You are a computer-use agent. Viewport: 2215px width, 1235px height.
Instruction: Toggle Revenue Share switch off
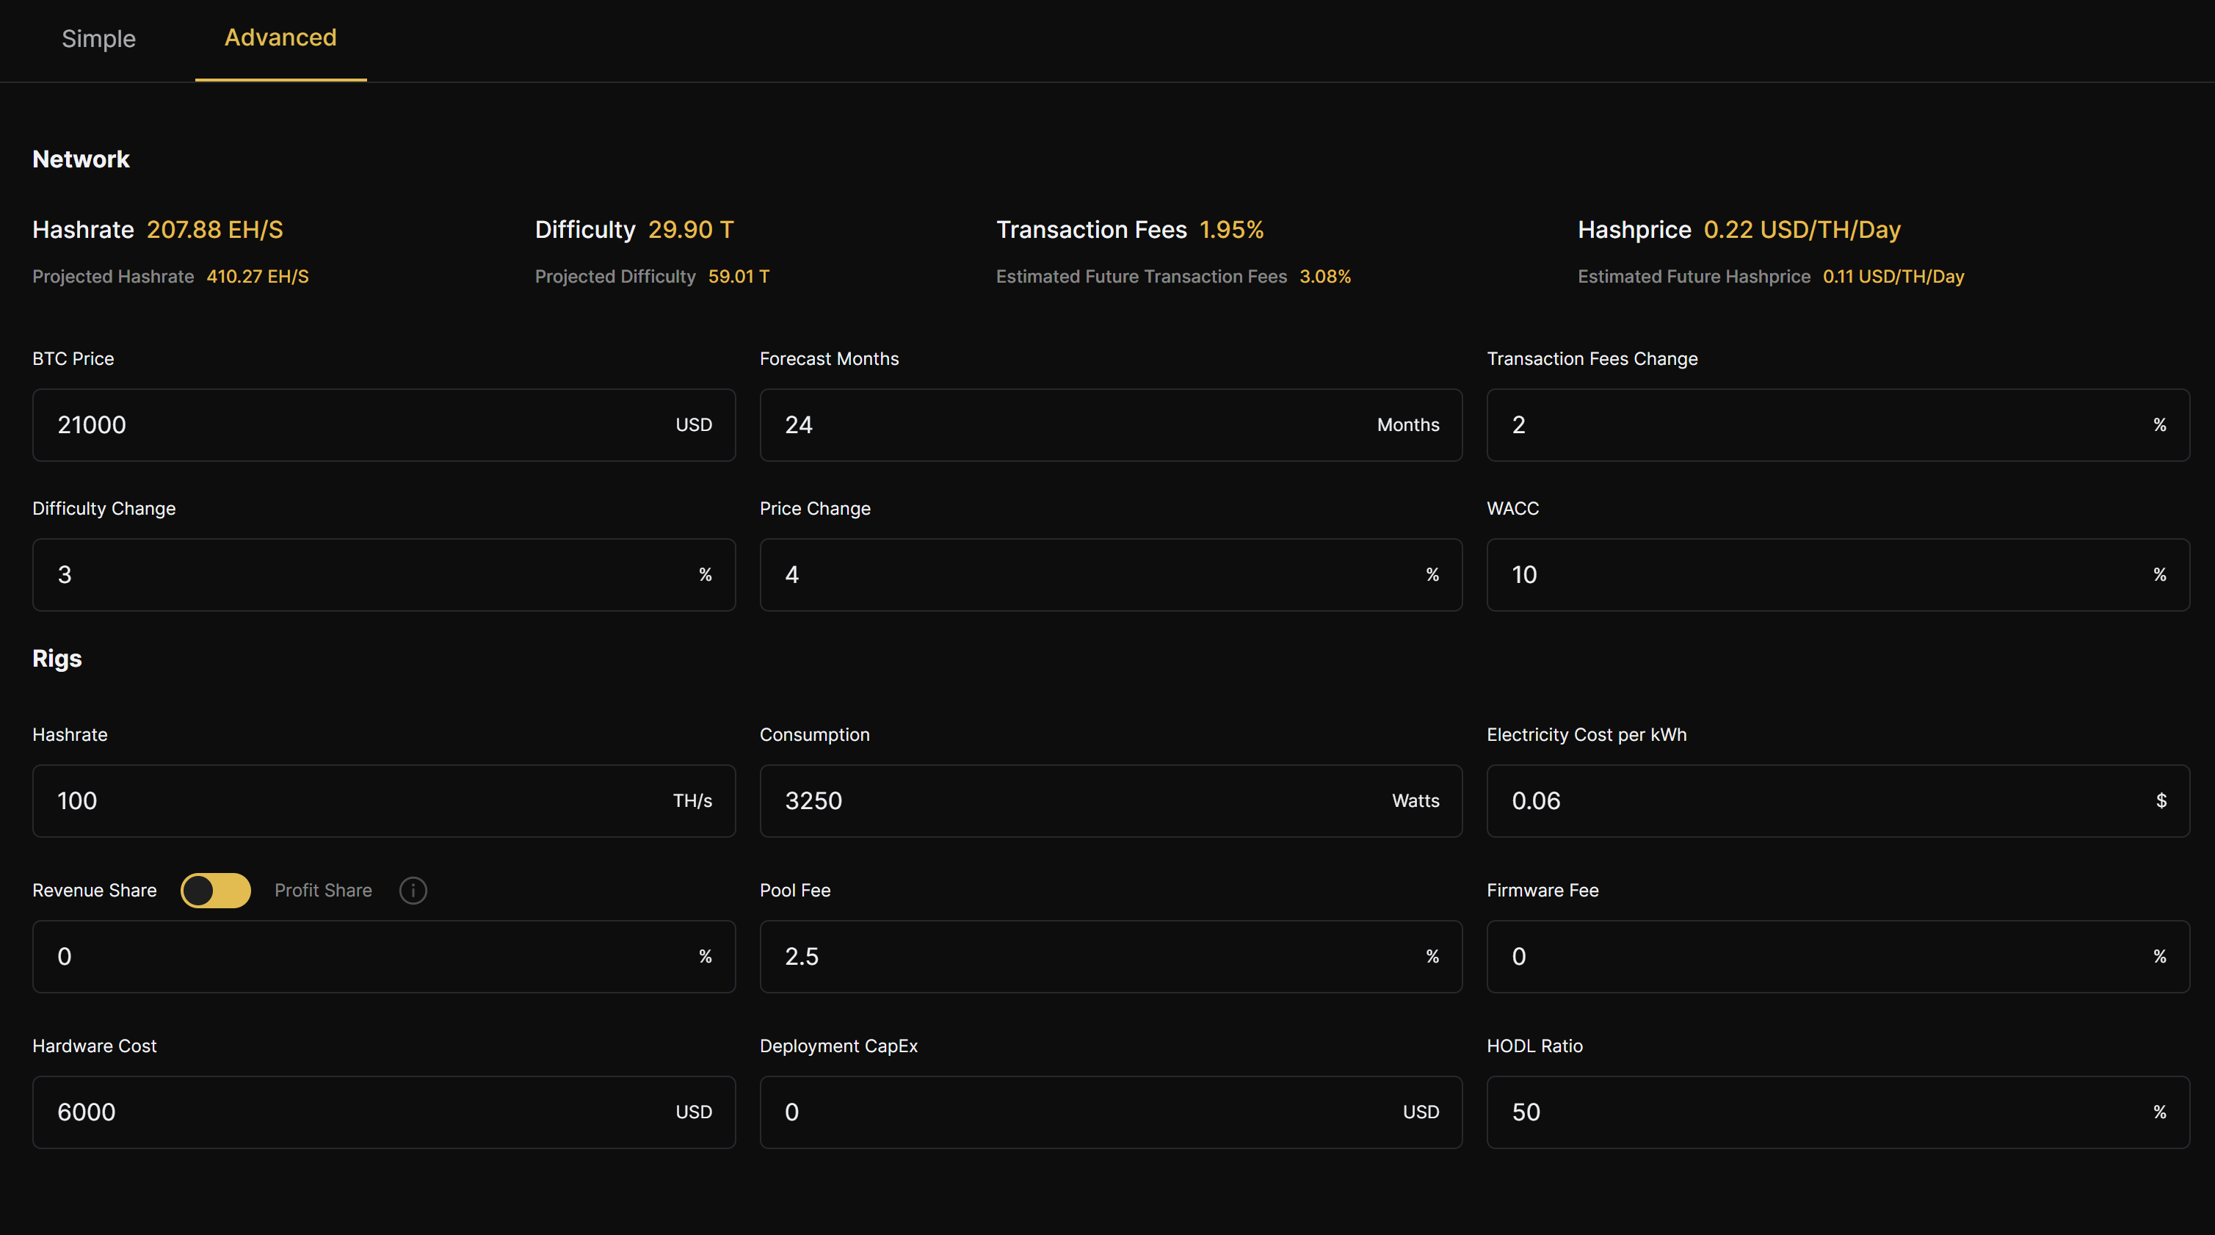click(211, 890)
